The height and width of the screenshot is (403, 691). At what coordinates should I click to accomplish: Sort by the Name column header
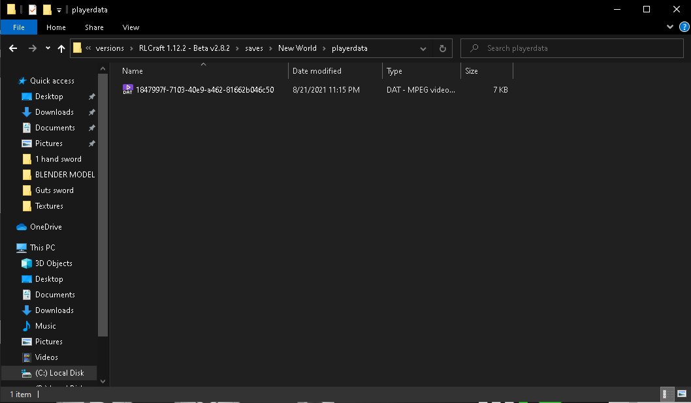point(202,71)
